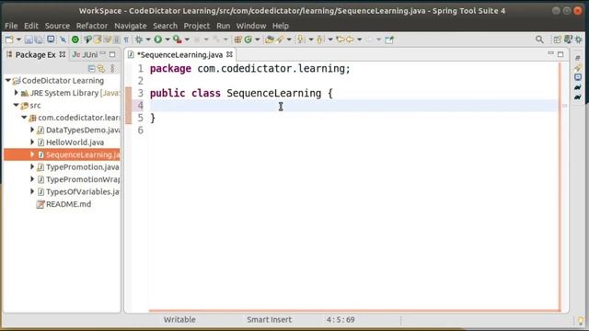
Task: Click the Previous Annotation toolbar icon
Action: click(x=319, y=40)
